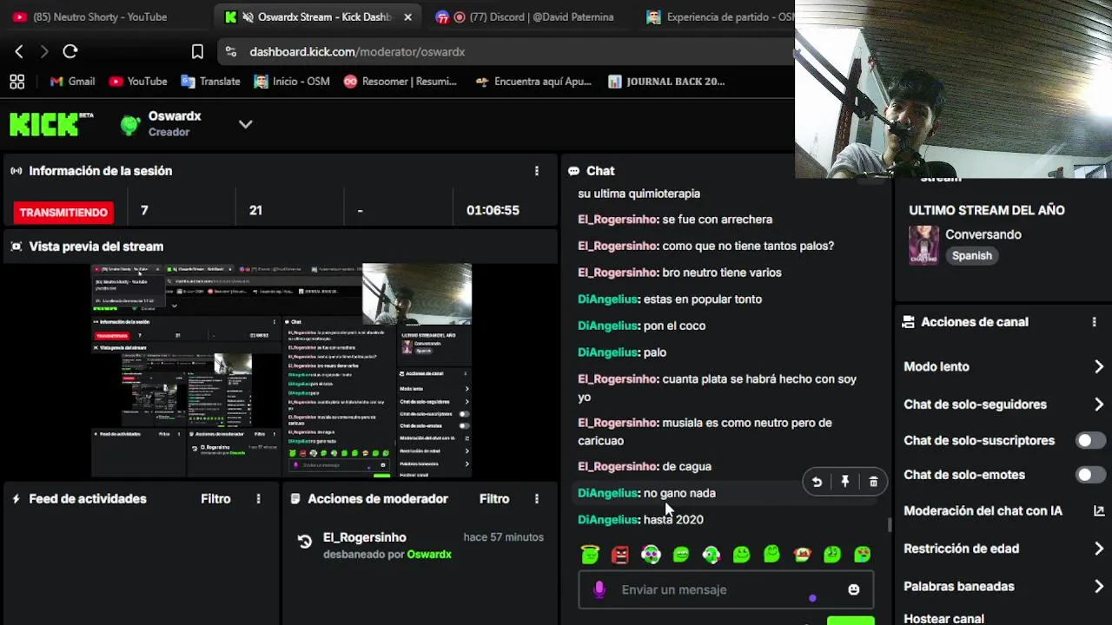
Task: Click the address bar URL
Action: (x=357, y=52)
